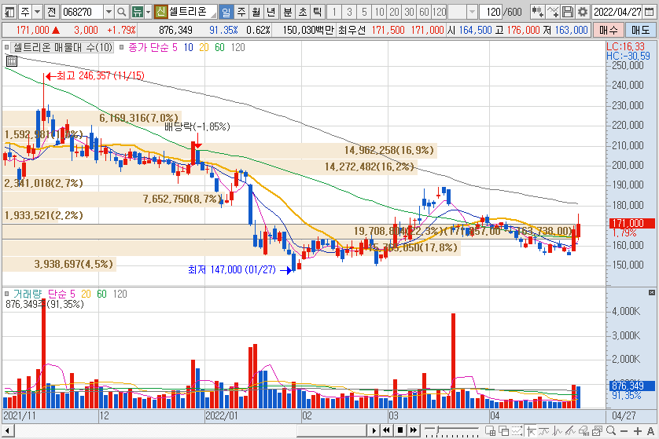Click the dotted chart area select icon

click(517, 430)
